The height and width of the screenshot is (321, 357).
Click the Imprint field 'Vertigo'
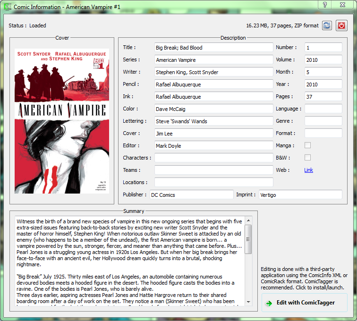pos(300,194)
